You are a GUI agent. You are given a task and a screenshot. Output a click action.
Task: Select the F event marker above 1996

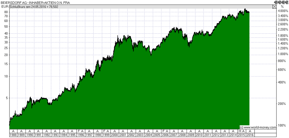click(78, 131)
